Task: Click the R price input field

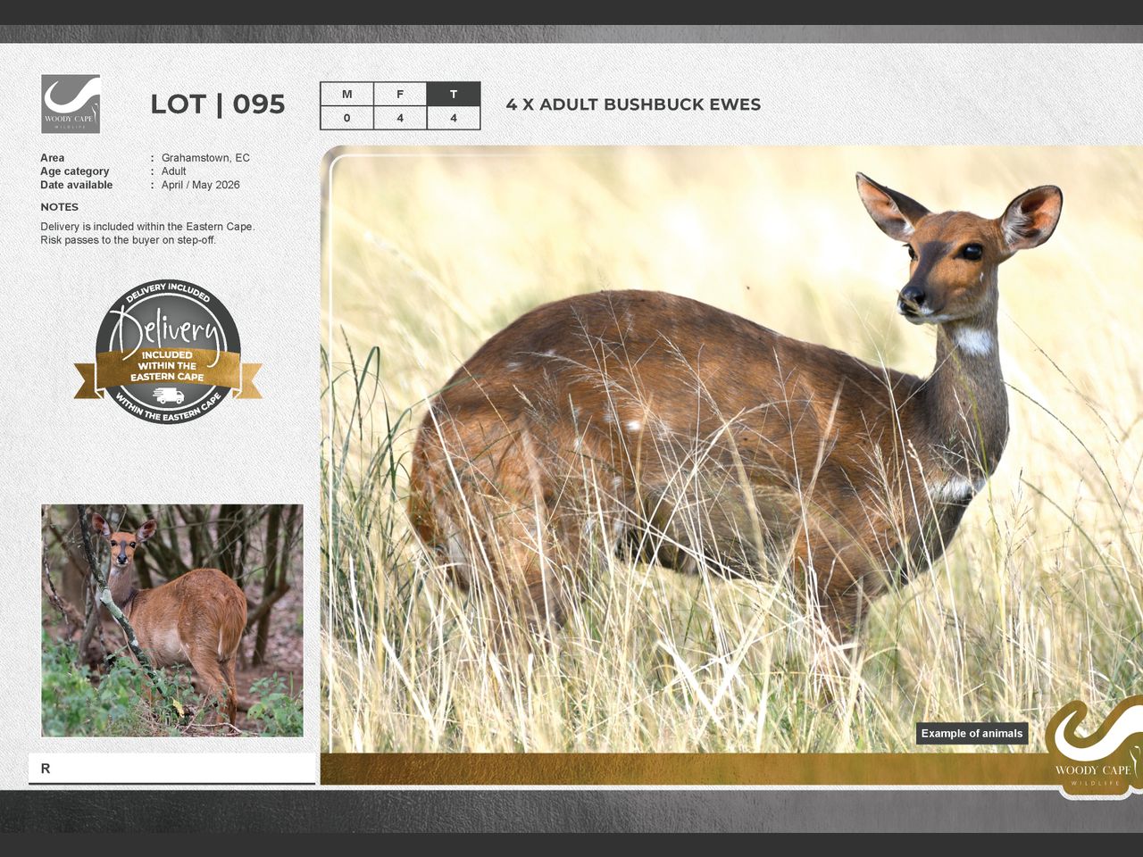Action: (172, 769)
